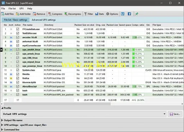The height and width of the screenshot is (132, 184).
Task: Select the upx_i386_linux file name
Action: click(30, 58)
